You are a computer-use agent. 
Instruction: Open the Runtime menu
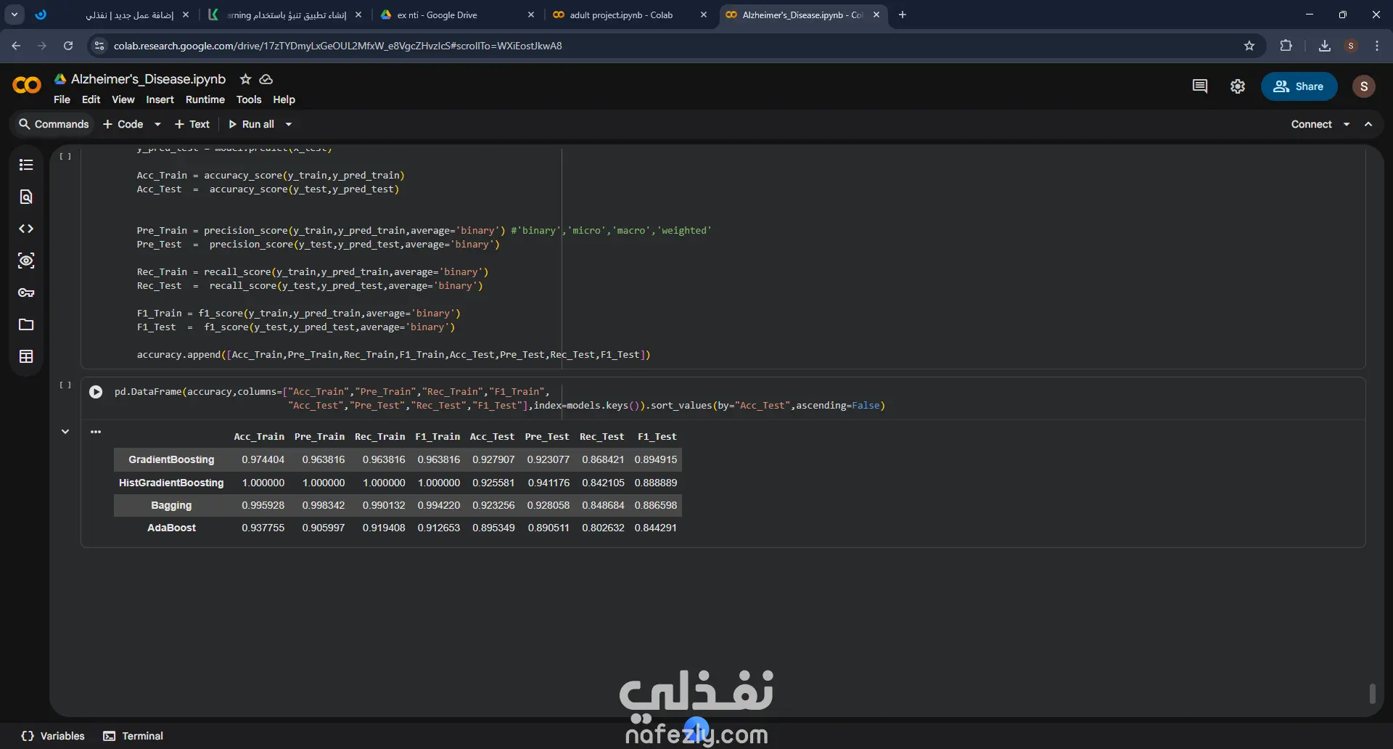[205, 99]
